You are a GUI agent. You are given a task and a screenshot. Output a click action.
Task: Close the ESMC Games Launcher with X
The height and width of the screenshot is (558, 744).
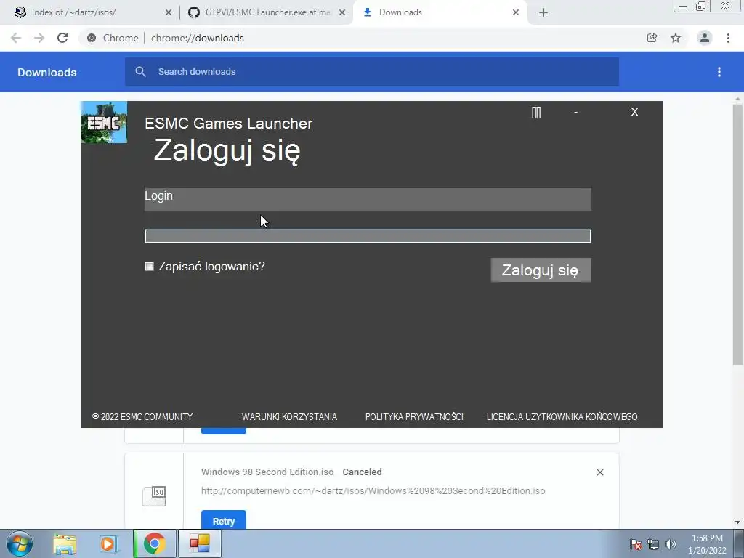point(634,112)
